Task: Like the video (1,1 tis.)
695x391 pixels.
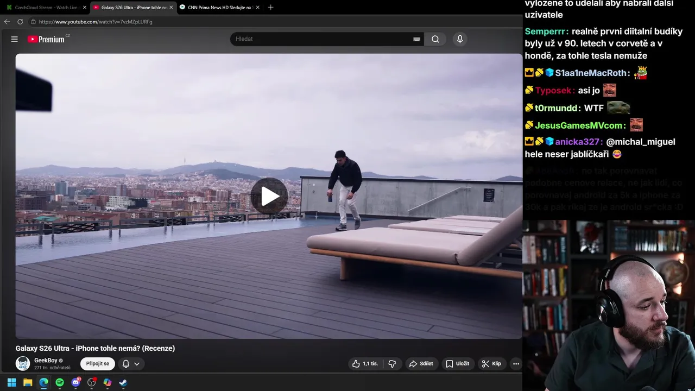Action: [x=365, y=364]
